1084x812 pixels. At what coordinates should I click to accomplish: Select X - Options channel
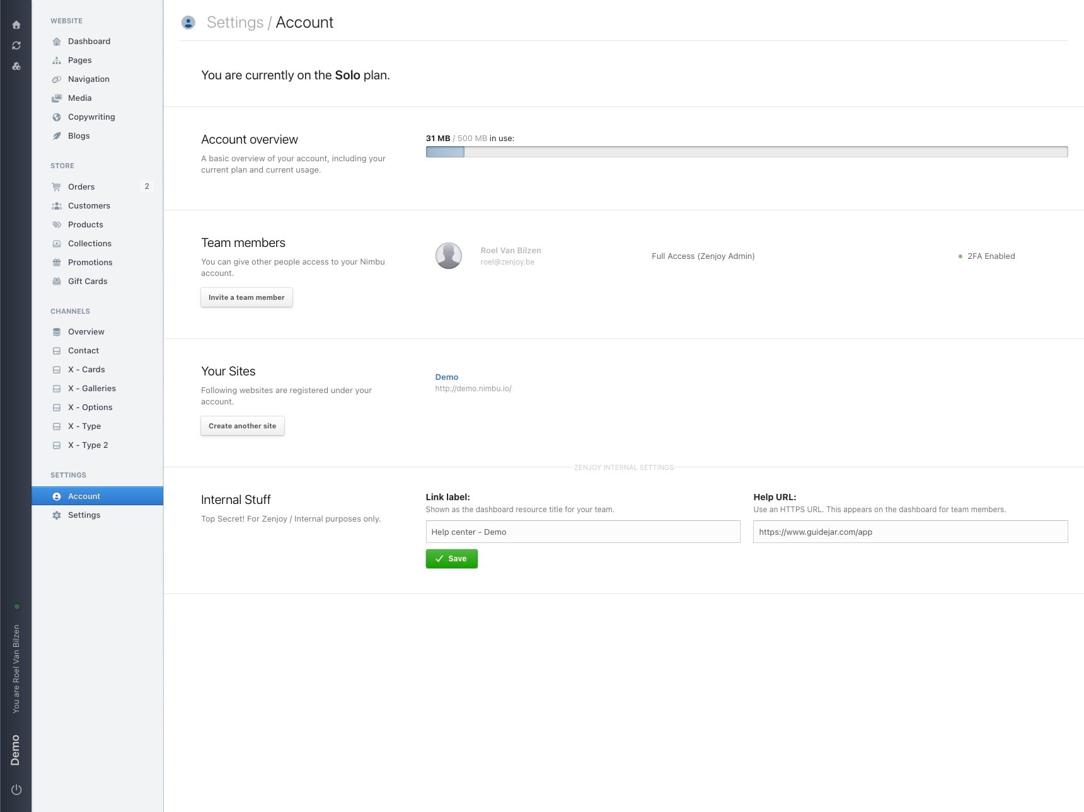coord(97,408)
